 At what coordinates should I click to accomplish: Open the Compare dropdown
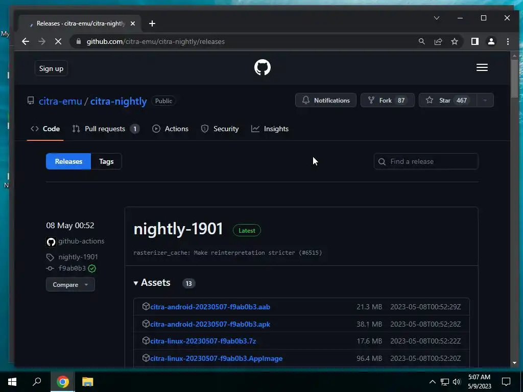coord(70,285)
